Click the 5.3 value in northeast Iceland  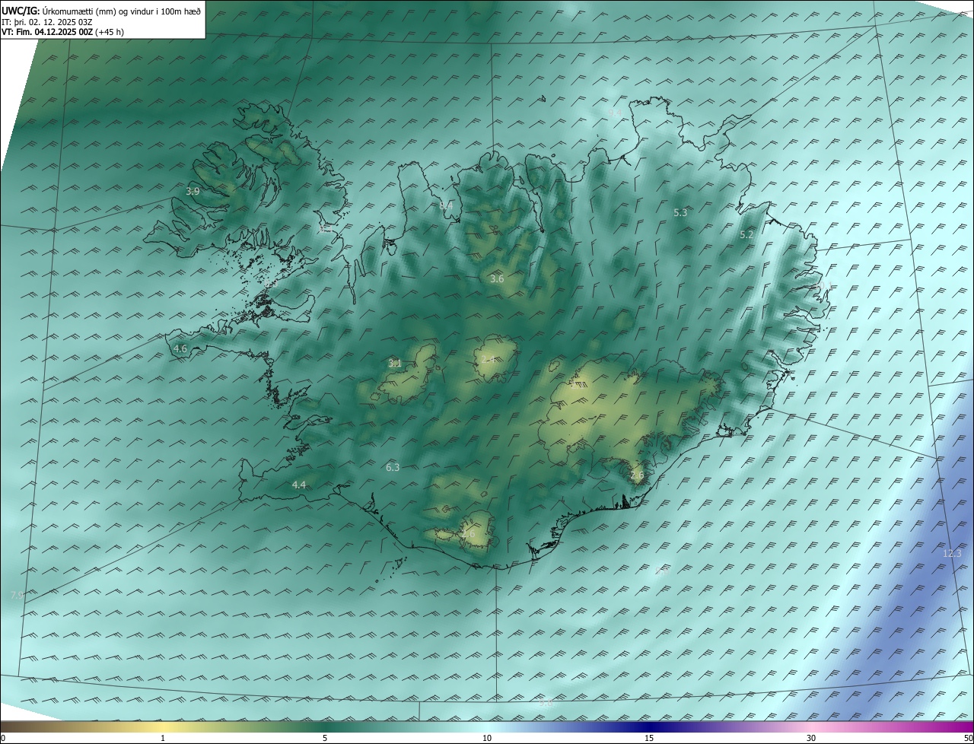click(680, 213)
